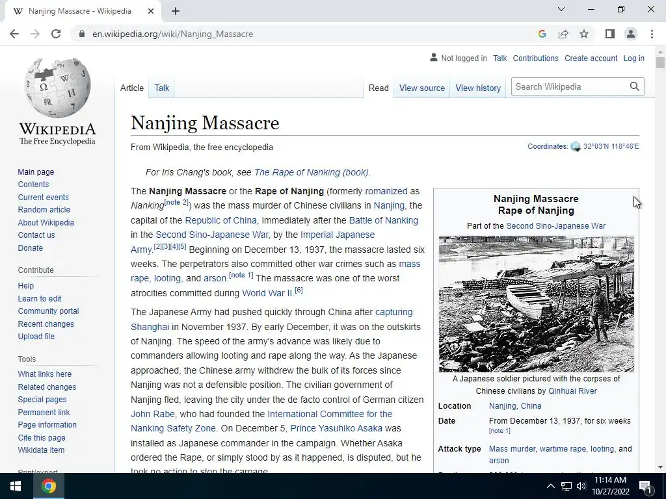666x499 pixels.
Task: Click the taskbar clock and date
Action: 610,486
